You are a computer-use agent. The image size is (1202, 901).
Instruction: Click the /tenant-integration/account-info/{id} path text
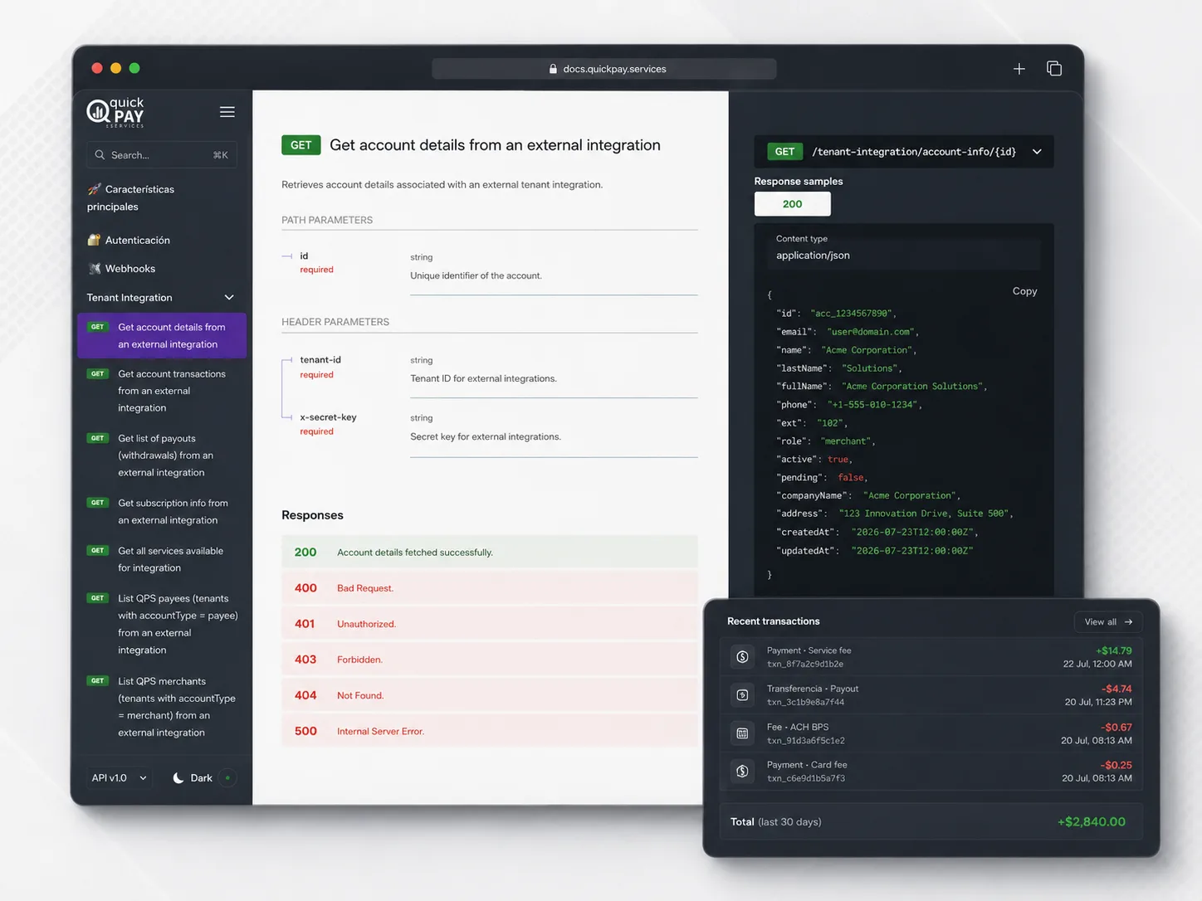[914, 152]
